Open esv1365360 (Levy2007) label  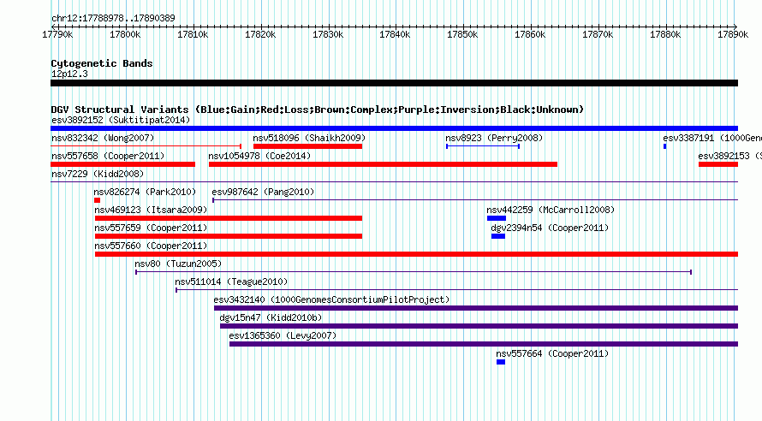(283, 335)
